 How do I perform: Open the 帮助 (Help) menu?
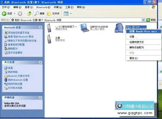coord(81,7)
